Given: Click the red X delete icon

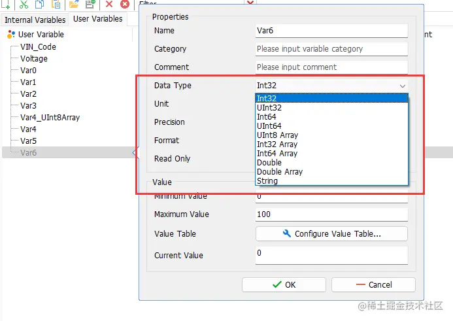Looking at the screenshot, I should 109,4.
